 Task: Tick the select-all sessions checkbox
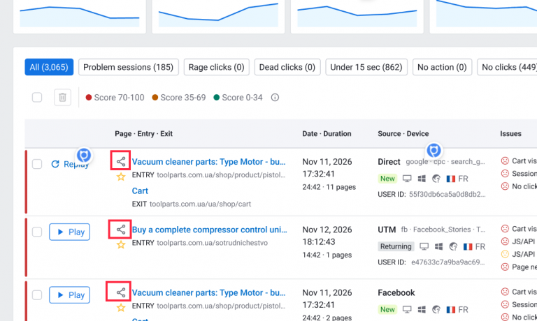tap(37, 98)
